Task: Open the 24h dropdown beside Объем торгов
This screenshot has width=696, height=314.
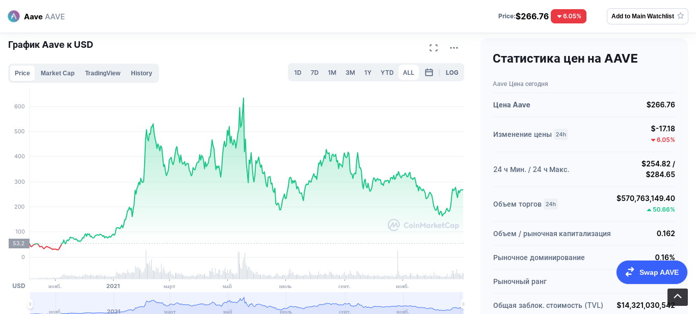Action: point(551,204)
